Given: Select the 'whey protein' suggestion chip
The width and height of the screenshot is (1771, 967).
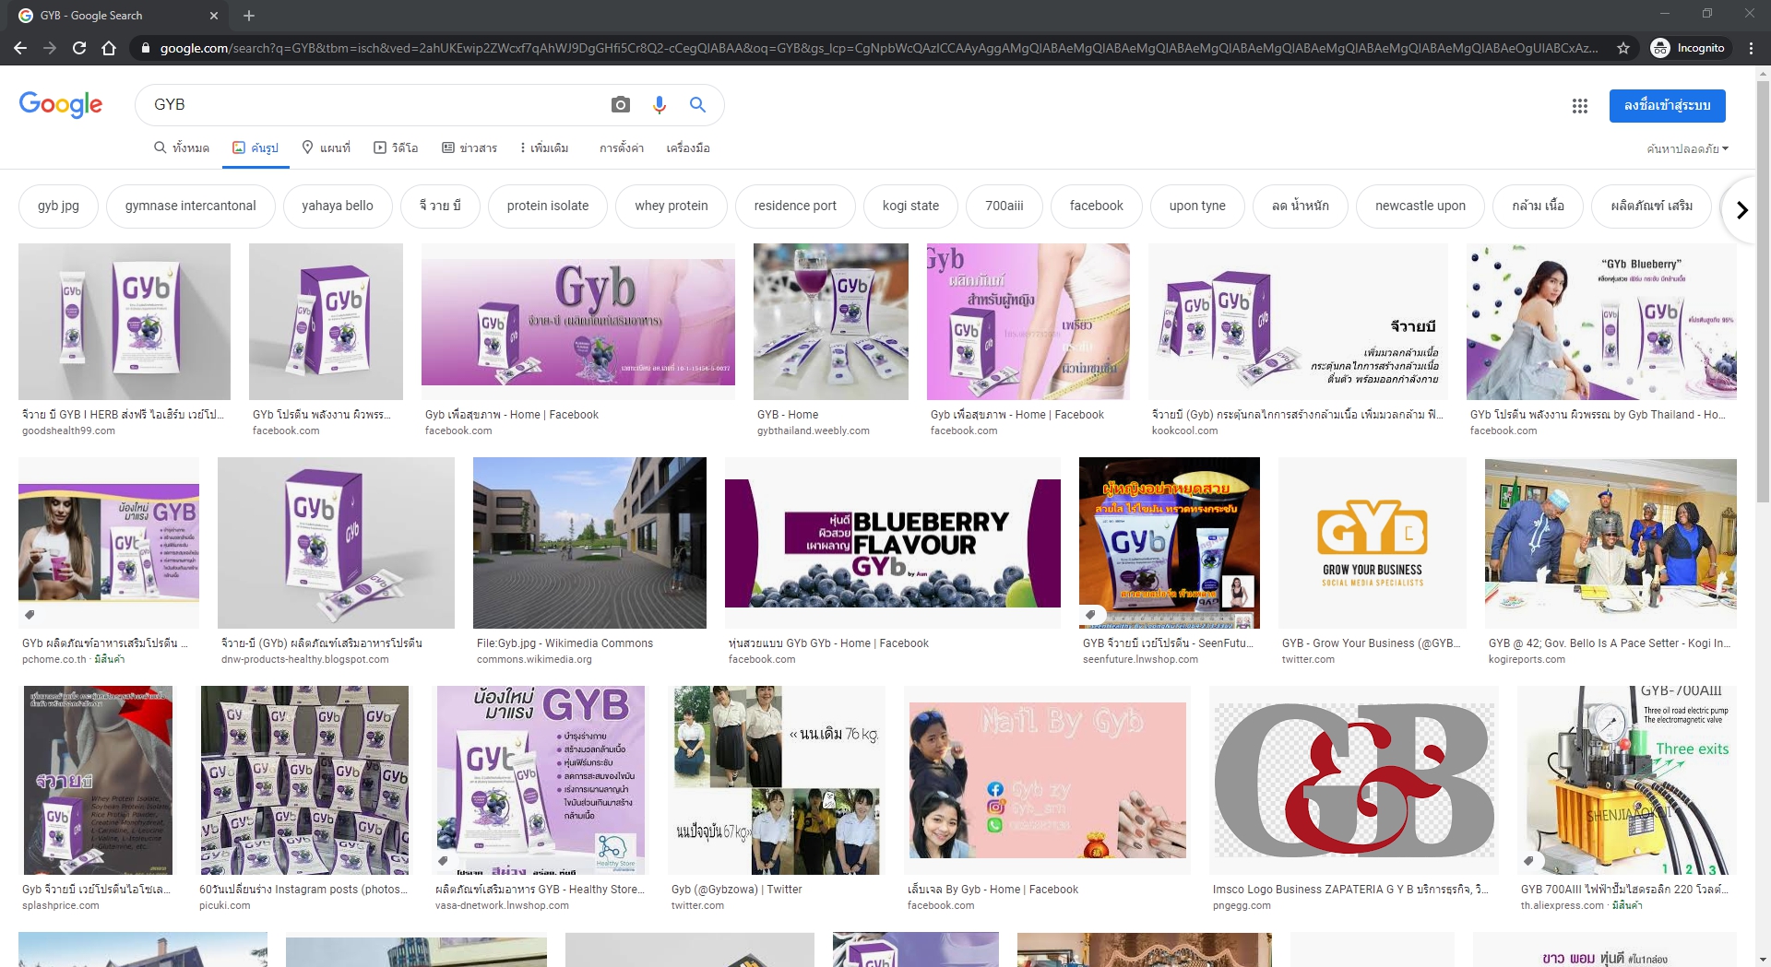Looking at the screenshot, I should [671, 206].
